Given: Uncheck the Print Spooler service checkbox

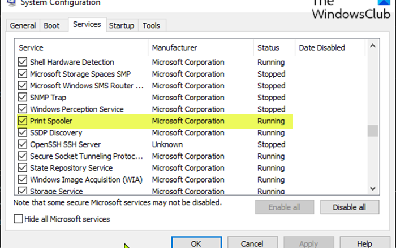Looking at the screenshot, I should tap(23, 121).
